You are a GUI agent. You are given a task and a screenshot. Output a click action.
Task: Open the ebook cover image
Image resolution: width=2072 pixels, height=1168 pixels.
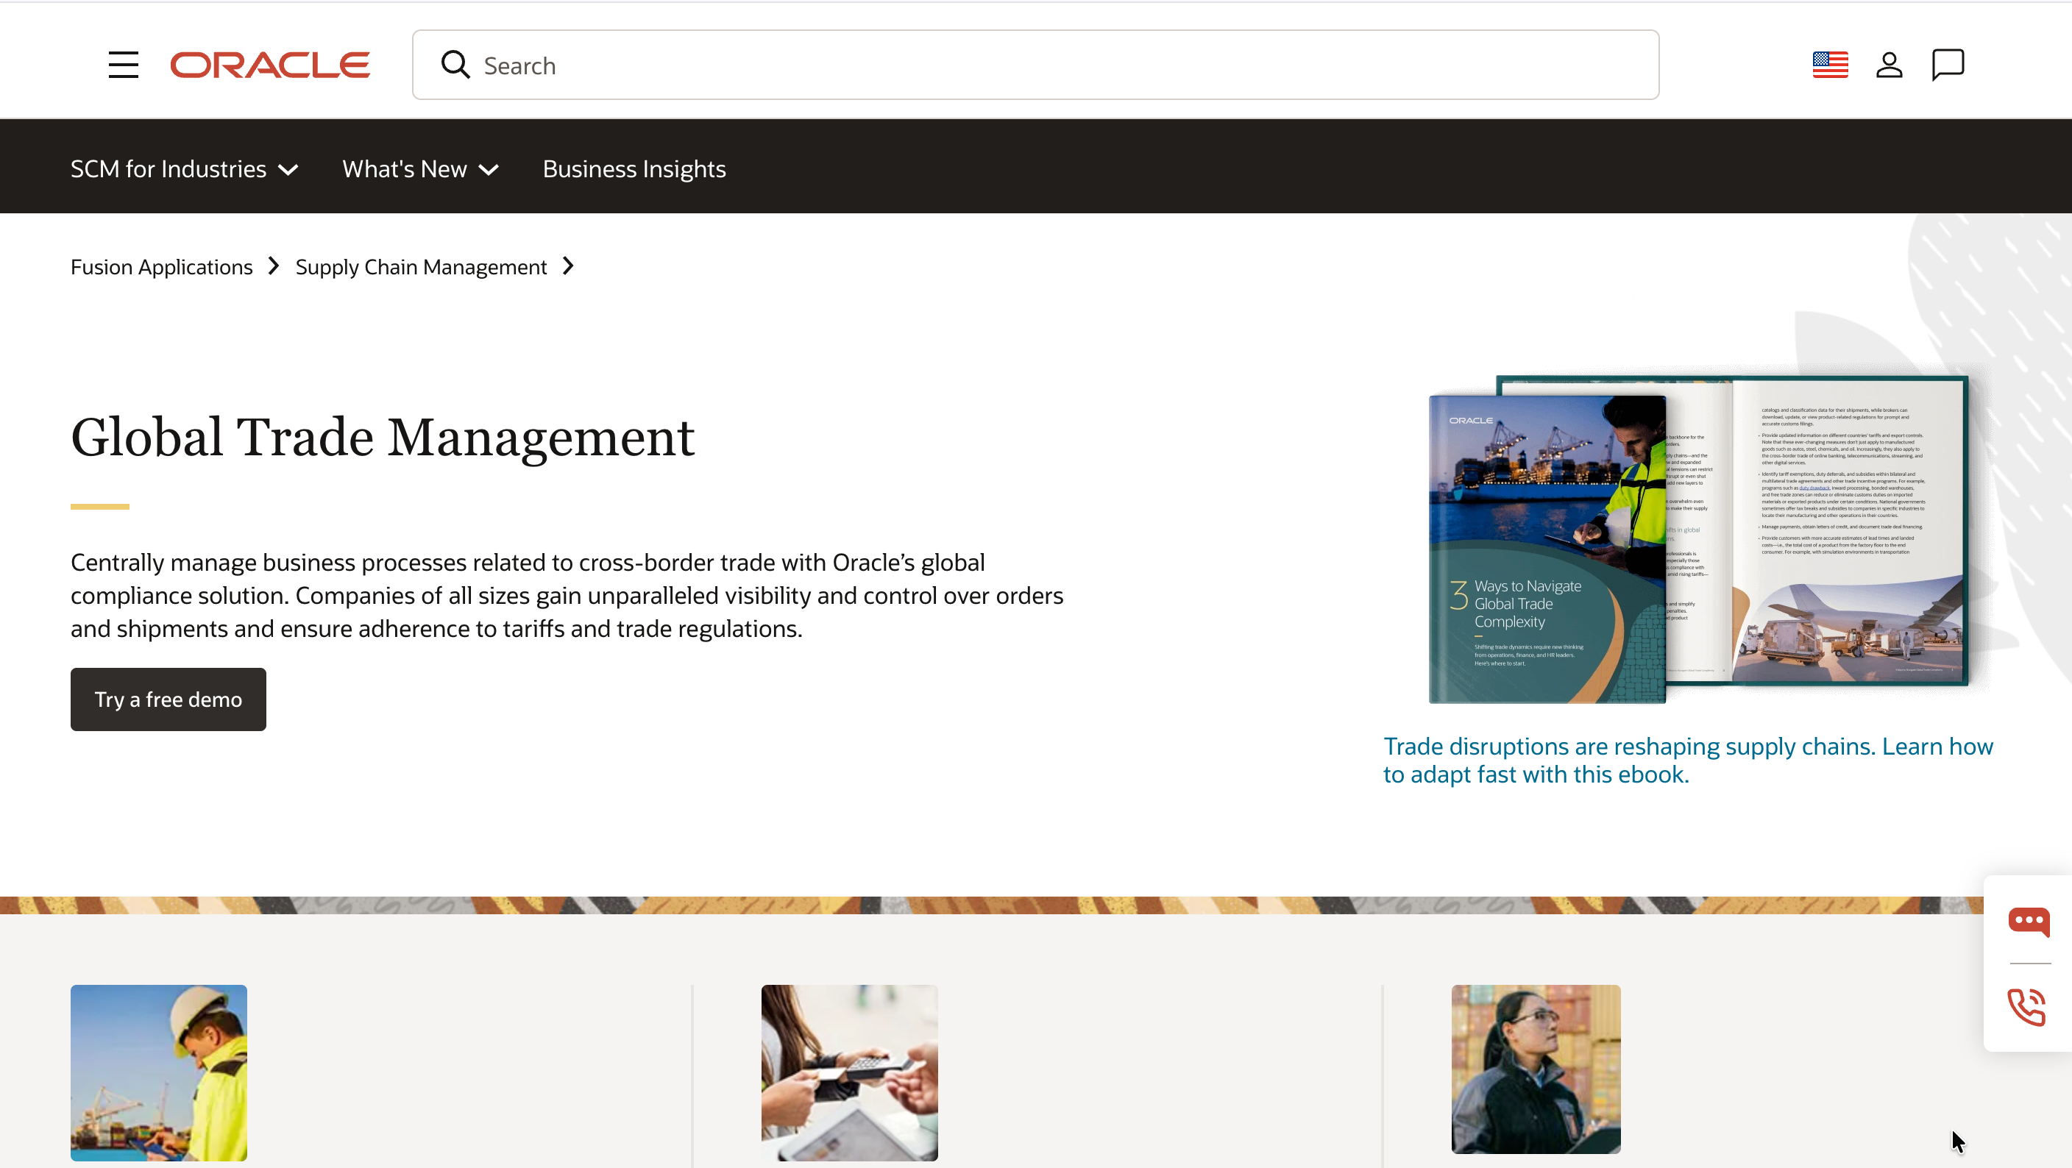coord(1697,538)
